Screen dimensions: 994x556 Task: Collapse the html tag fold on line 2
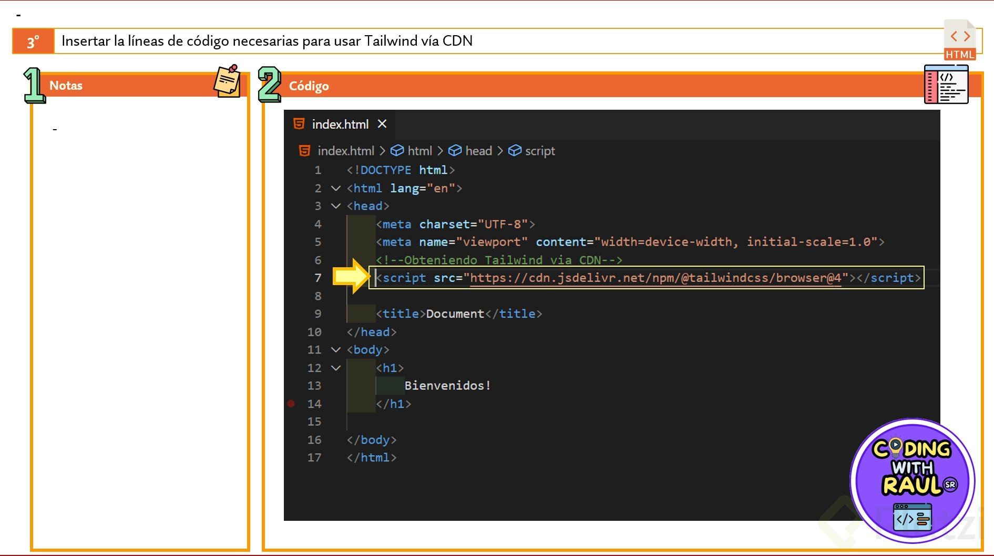335,188
